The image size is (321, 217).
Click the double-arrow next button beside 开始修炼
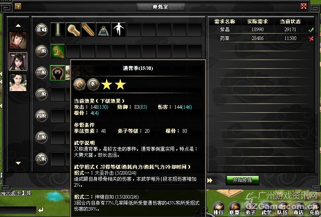tap(210, 180)
